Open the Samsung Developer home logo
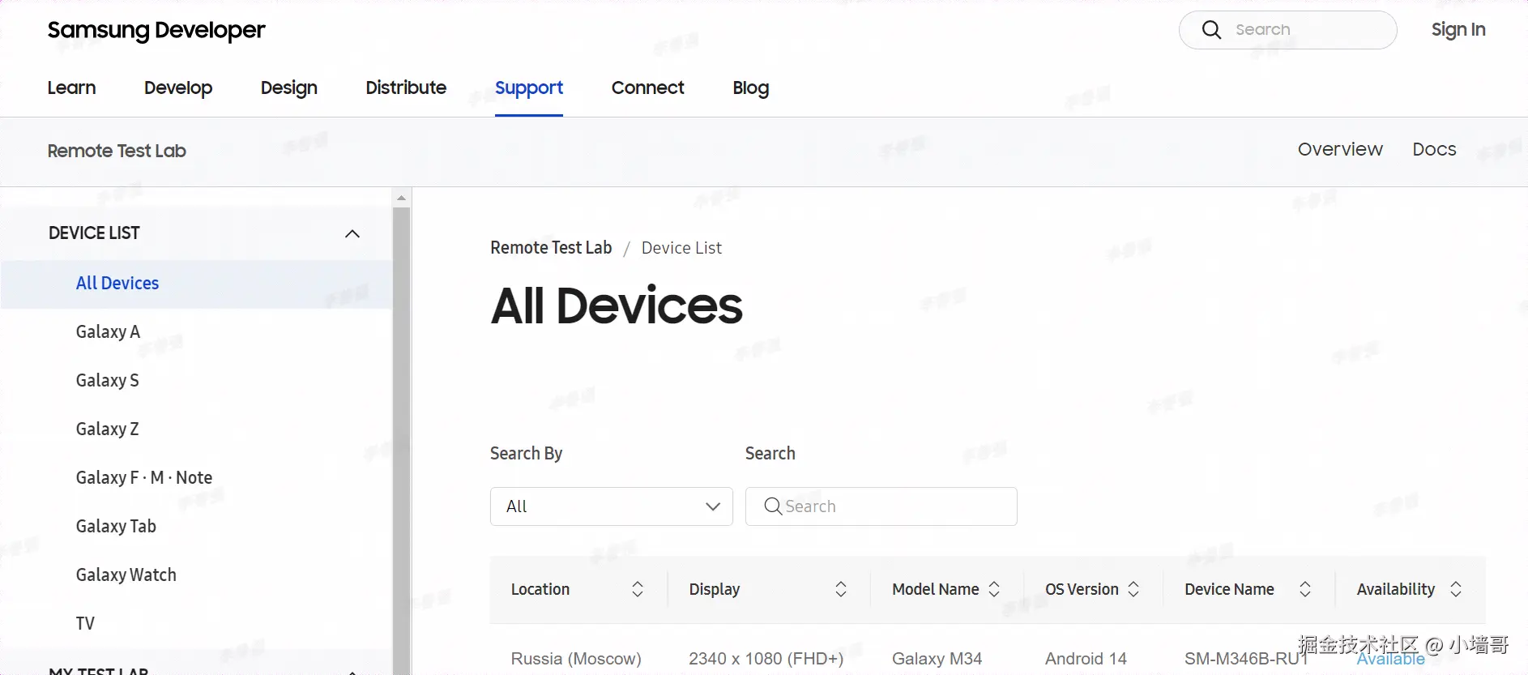 point(156,30)
